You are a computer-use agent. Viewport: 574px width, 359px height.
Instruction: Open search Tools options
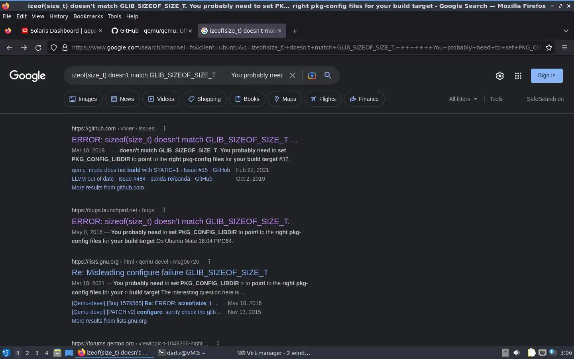(x=496, y=99)
